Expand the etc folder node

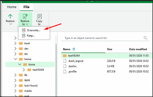(15, 54)
